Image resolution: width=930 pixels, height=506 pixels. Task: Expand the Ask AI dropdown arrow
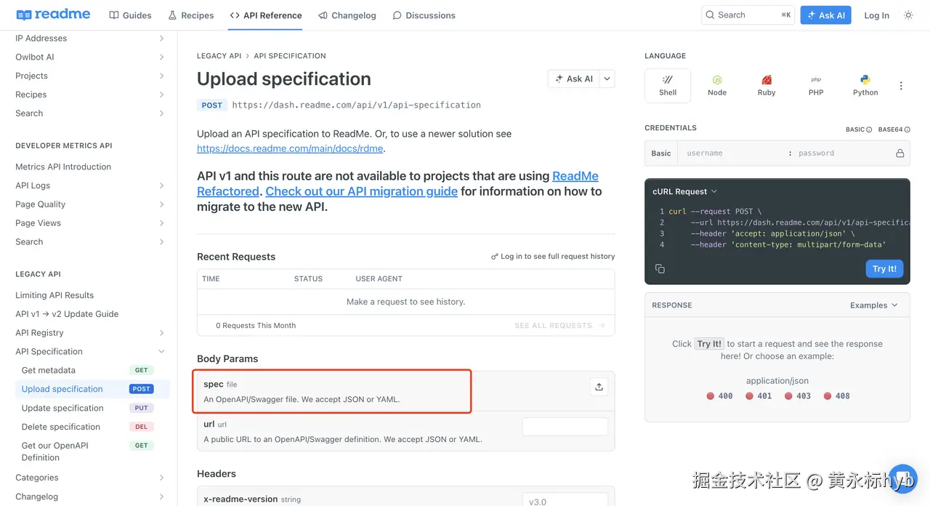[x=607, y=79]
